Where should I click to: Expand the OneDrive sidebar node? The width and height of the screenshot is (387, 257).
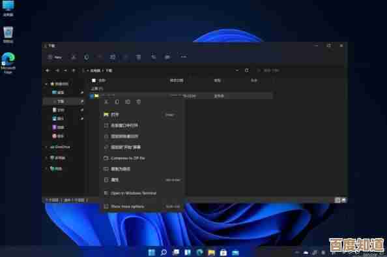tap(46, 147)
